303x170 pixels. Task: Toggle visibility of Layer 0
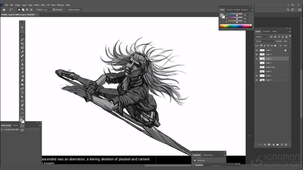tap(257, 80)
